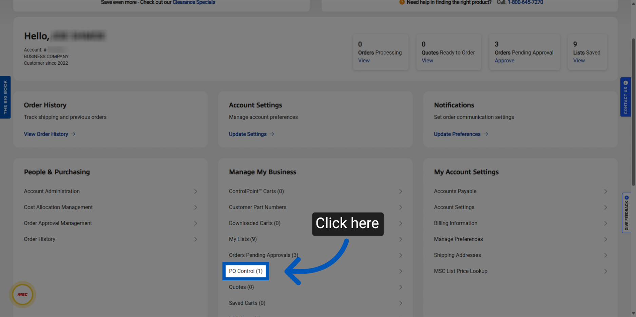Expand the Account Administration chevron

196,192
